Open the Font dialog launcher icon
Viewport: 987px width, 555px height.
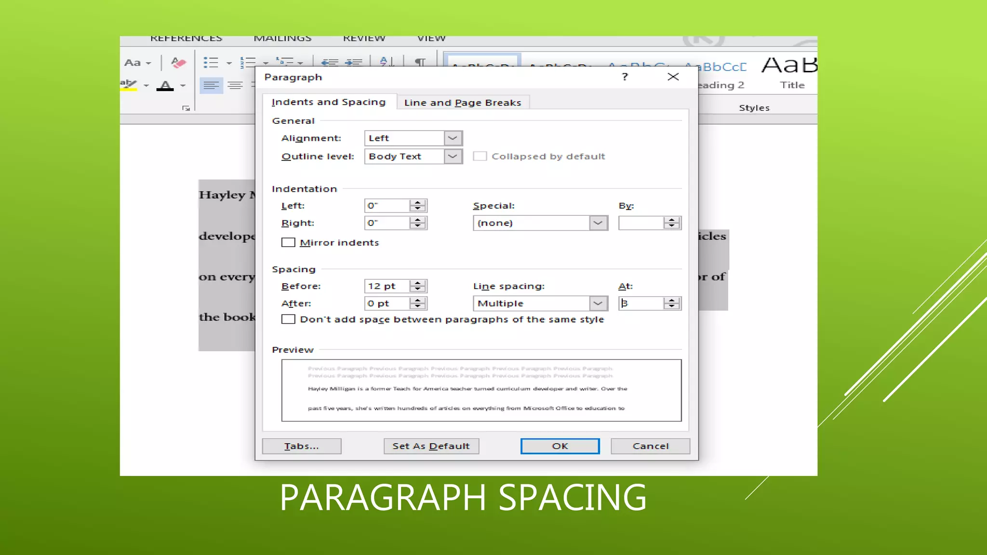click(186, 108)
